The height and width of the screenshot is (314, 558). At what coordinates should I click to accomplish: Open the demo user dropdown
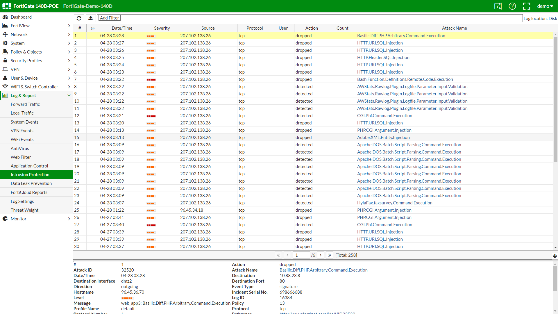pos(545,6)
